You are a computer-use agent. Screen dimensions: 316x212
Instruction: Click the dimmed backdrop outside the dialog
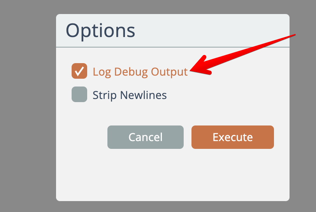pyautogui.click(x=27, y=117)
